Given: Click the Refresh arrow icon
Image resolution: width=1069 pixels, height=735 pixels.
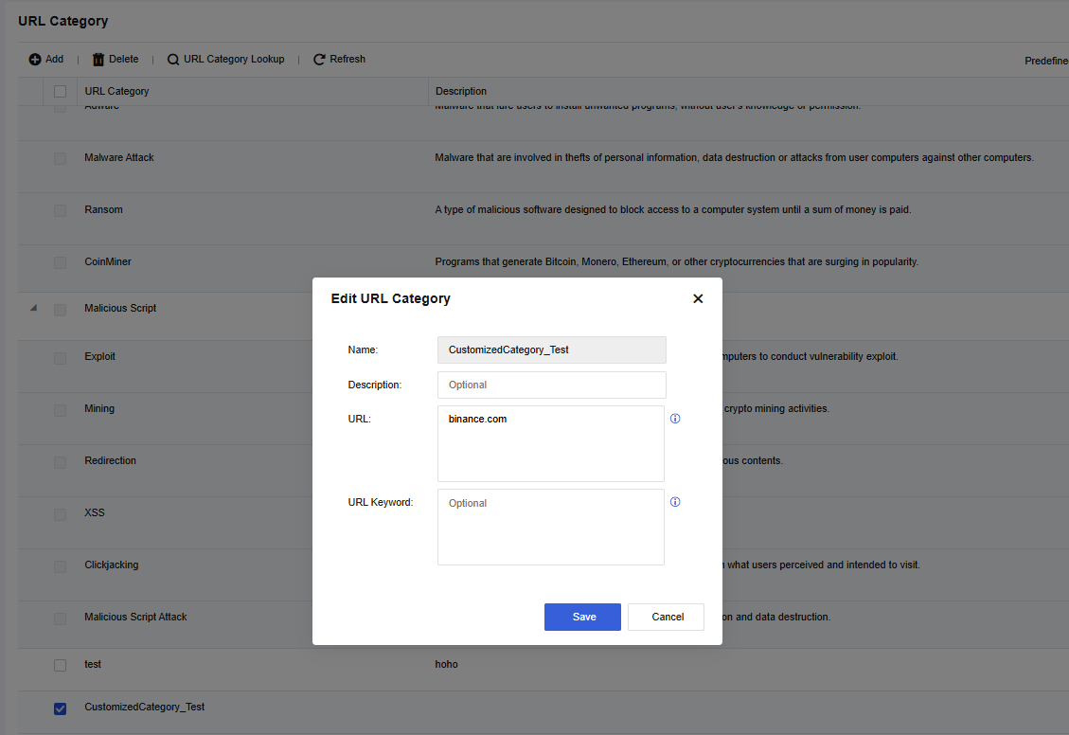Looking at the screenshot, I should click(x=319, y=60).
